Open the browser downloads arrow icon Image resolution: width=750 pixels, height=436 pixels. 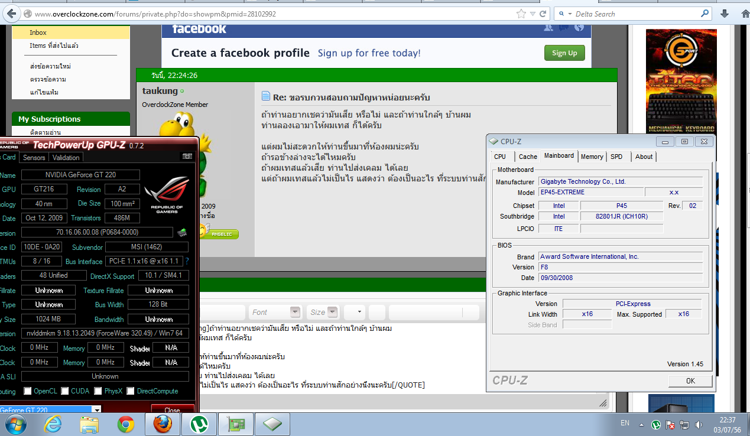click(x=723, y=14)
